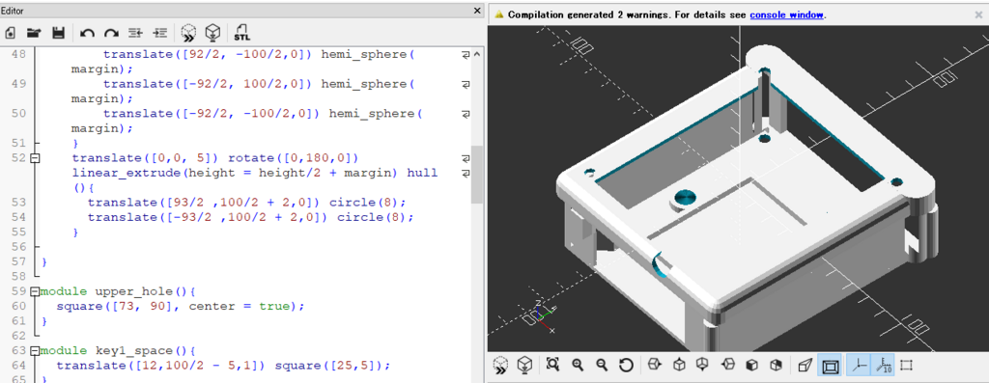Image resolution: width=989 pixels, height=383 pixels.
Task: Click on 'module key1_space(){' text
Action: 118,351
